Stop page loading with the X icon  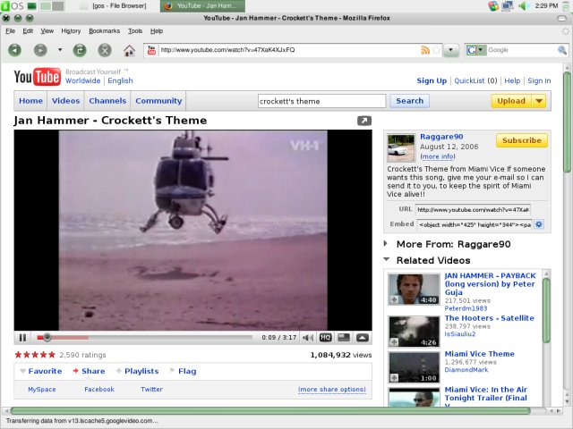pyautogui.click(x=105, y=50)
